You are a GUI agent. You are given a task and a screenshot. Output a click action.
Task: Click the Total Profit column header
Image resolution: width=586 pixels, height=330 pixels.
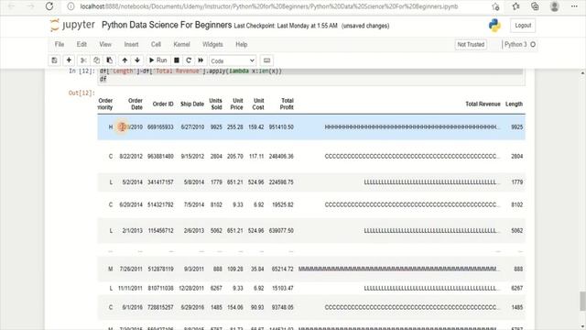point(287,104)
